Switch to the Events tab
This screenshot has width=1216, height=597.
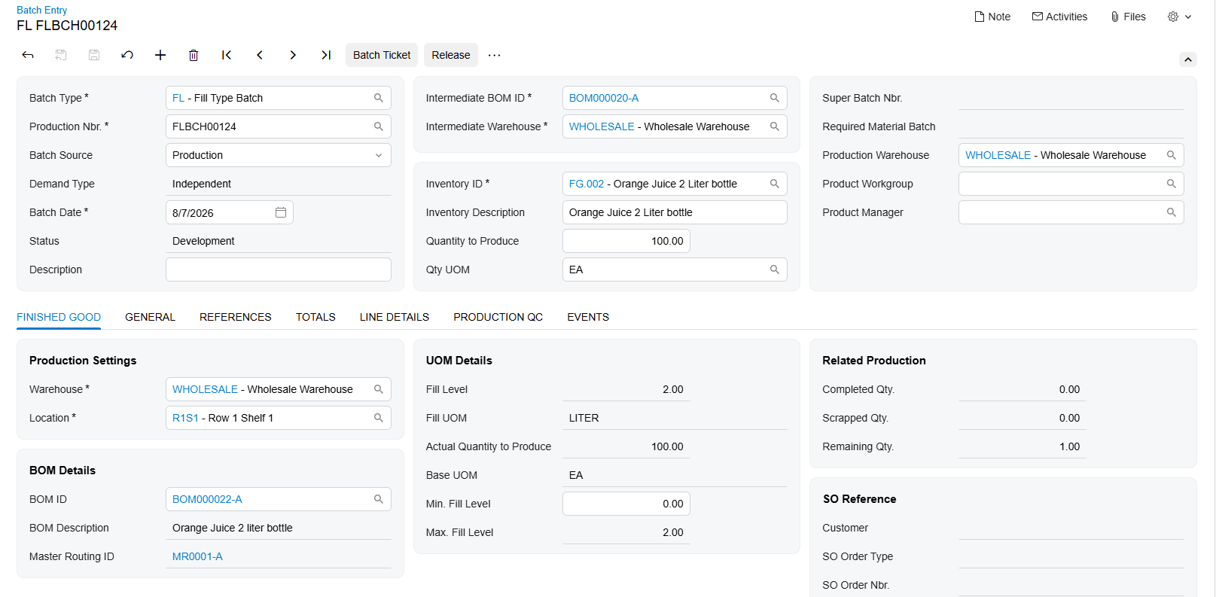588,317
